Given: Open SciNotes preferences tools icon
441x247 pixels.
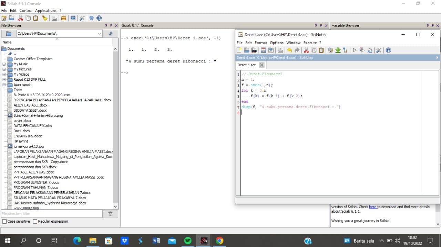Looking at the screenshot, I should 379,50.
